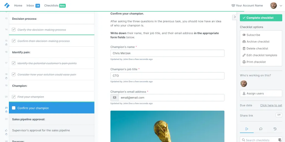The image size is (285, 142).
Task: Check the Confirm your champion checkbox
Action: pos(14,108)
